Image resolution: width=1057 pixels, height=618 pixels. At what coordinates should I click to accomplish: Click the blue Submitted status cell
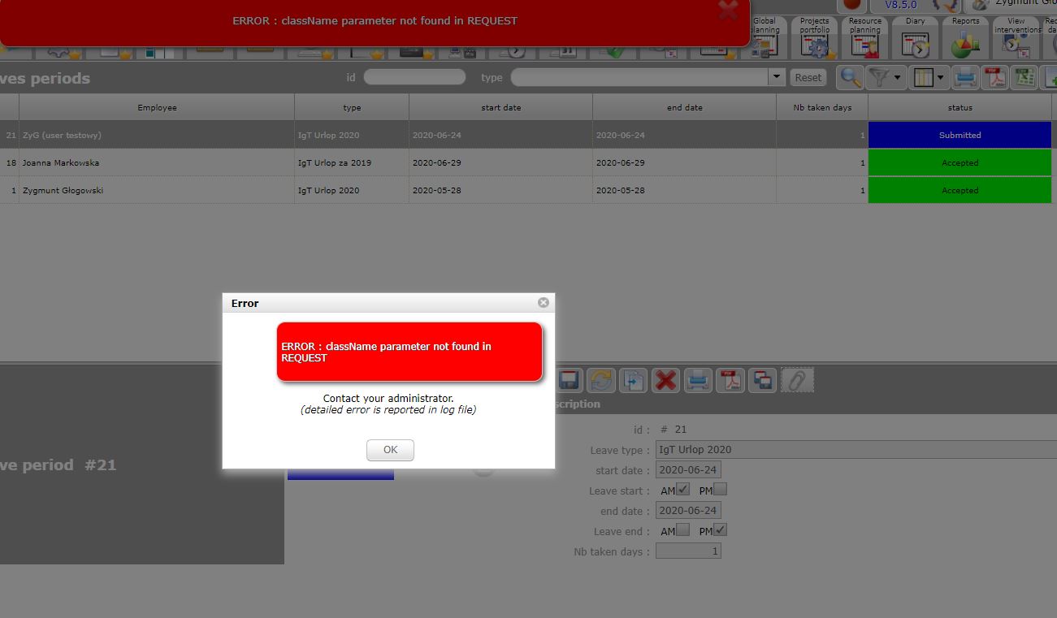pos(960,136)
